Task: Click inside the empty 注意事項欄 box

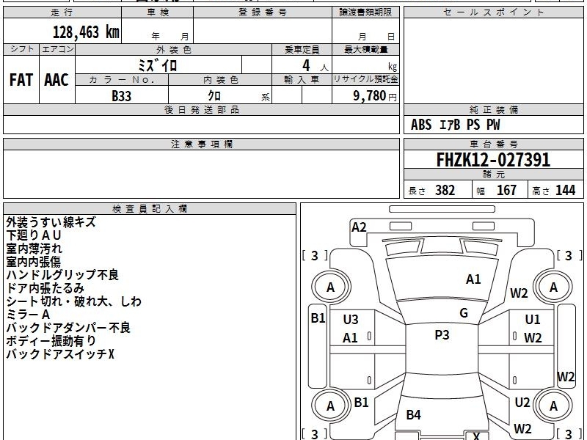Action: (201, 174)
